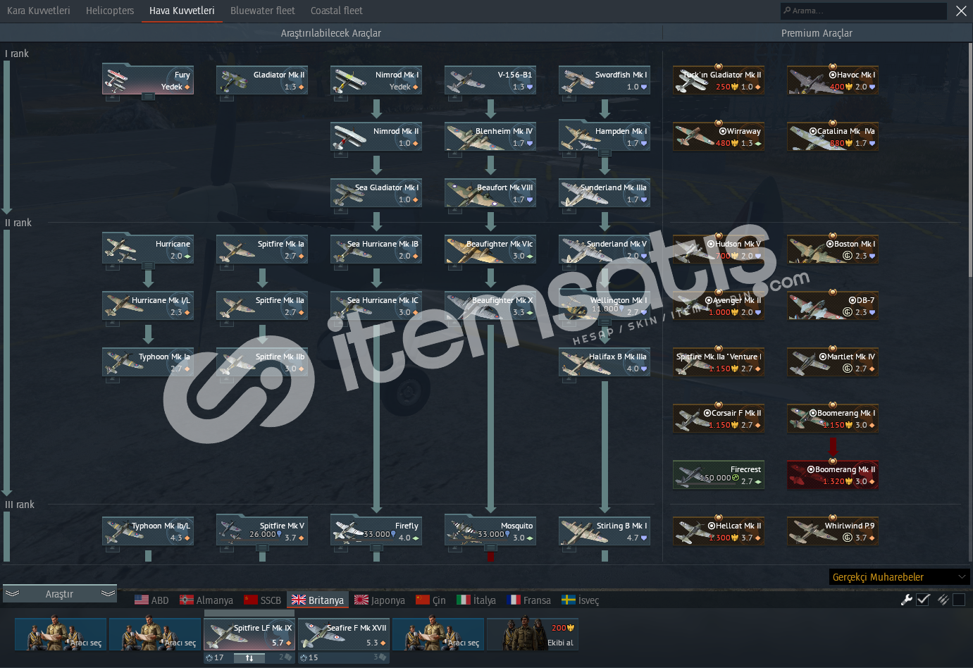Open the Kara Kuvvetleri tab
The width and height of the screenshot is (973, 668).
click(39, 11)
